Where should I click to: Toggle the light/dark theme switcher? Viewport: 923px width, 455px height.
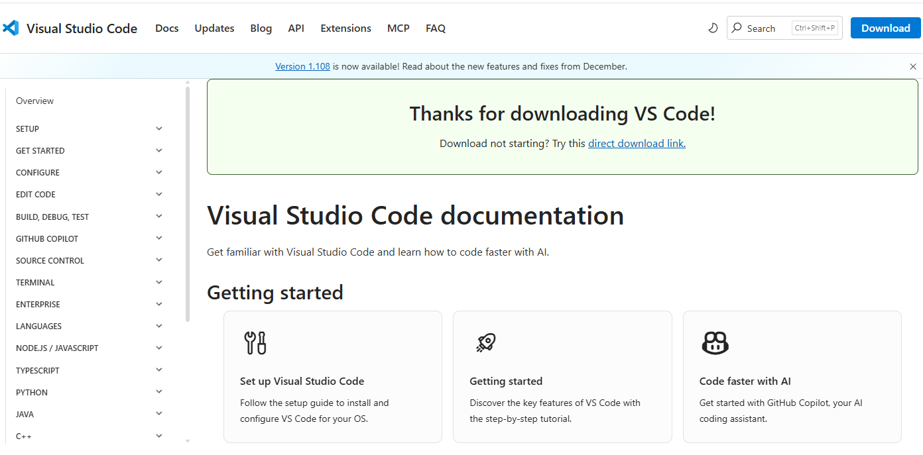pos(713,28)
